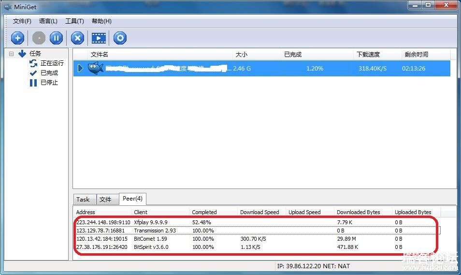This screenshot has height=275, width=461.
Task: Click the 52.48% completed value
Action: pyautogui.click(x=202, y=222)
